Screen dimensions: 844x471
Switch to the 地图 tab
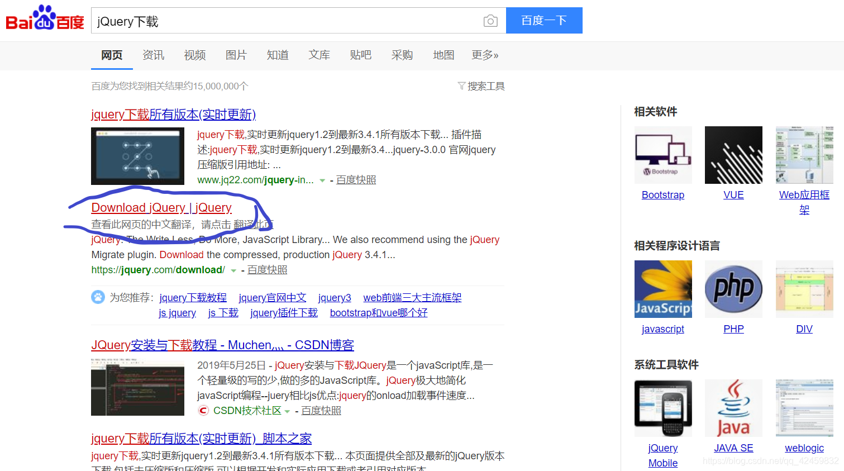pyautogui.click(x=444, y=55)
